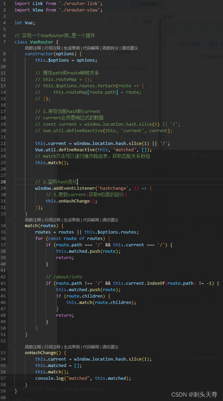
Task: Click 'this.$options = options;' statement
Action: pos(66,60)
